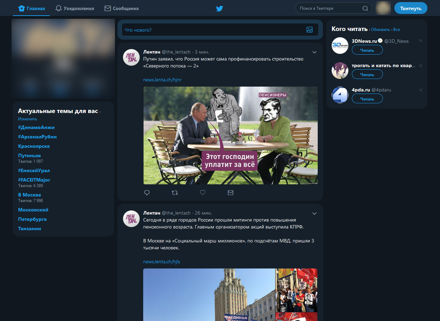Dismiss 4pda.ru suggestion

(420, 90)
